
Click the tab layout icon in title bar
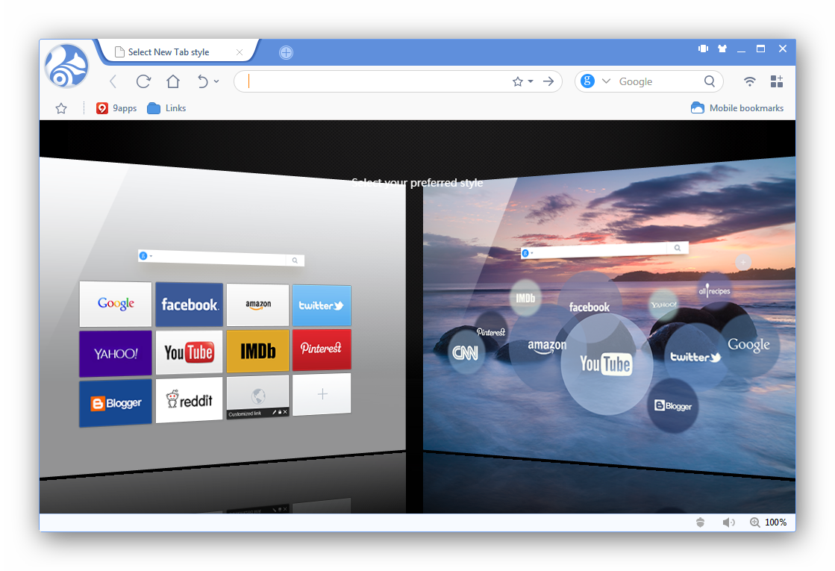704,49
